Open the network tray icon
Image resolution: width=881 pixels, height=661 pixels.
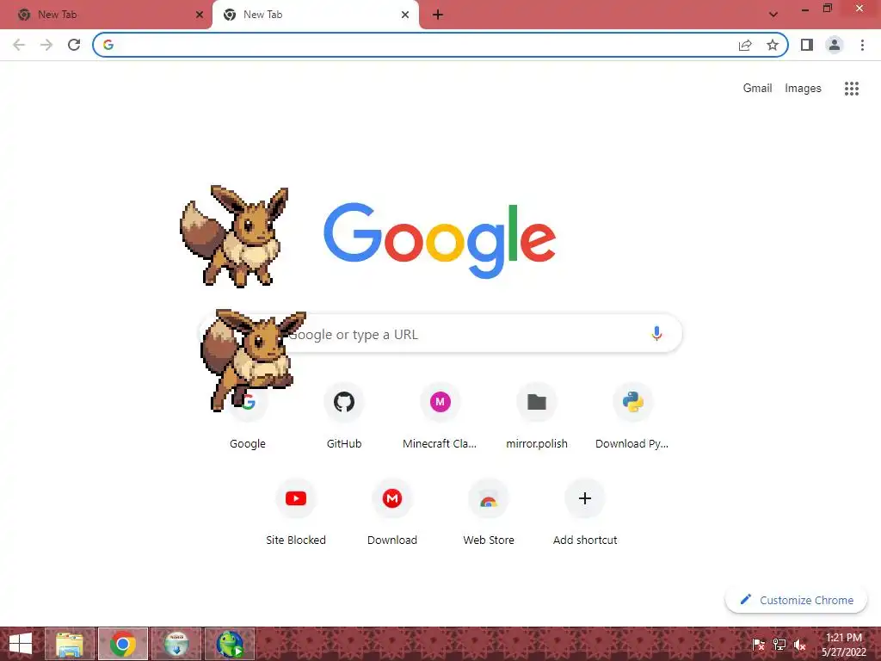(779, 645)
